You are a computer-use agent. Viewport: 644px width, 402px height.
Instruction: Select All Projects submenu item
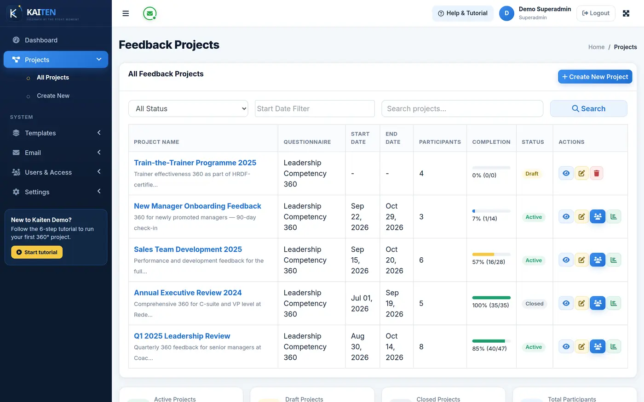coord(53,78)
